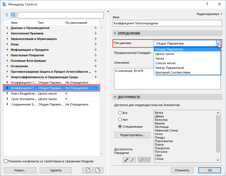The height and width of the screenshot is (176, 226).
Task: Select the Срок Эксплуата... property row
Action: pyautogui.click(x=51, y=99)
